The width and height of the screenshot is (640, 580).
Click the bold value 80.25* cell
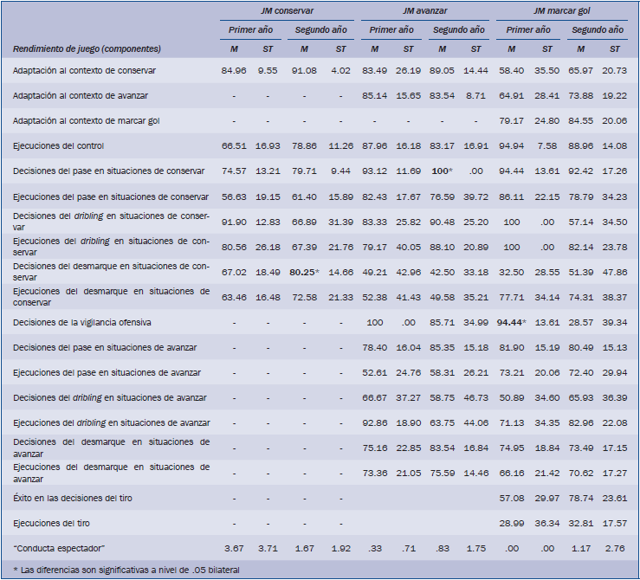point(304,271)
